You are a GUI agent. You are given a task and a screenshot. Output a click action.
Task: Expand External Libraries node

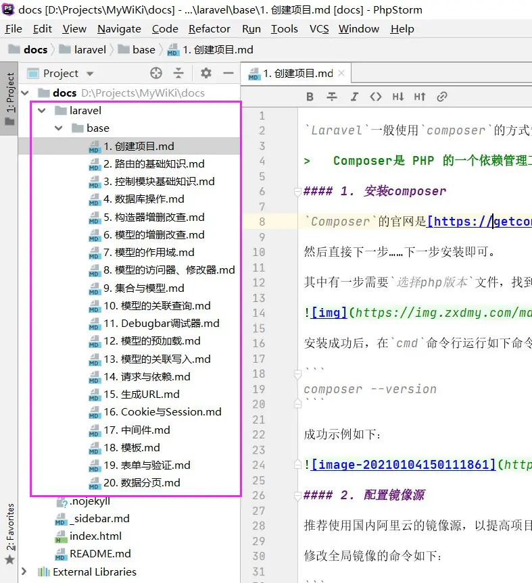[x=24, y=572]
